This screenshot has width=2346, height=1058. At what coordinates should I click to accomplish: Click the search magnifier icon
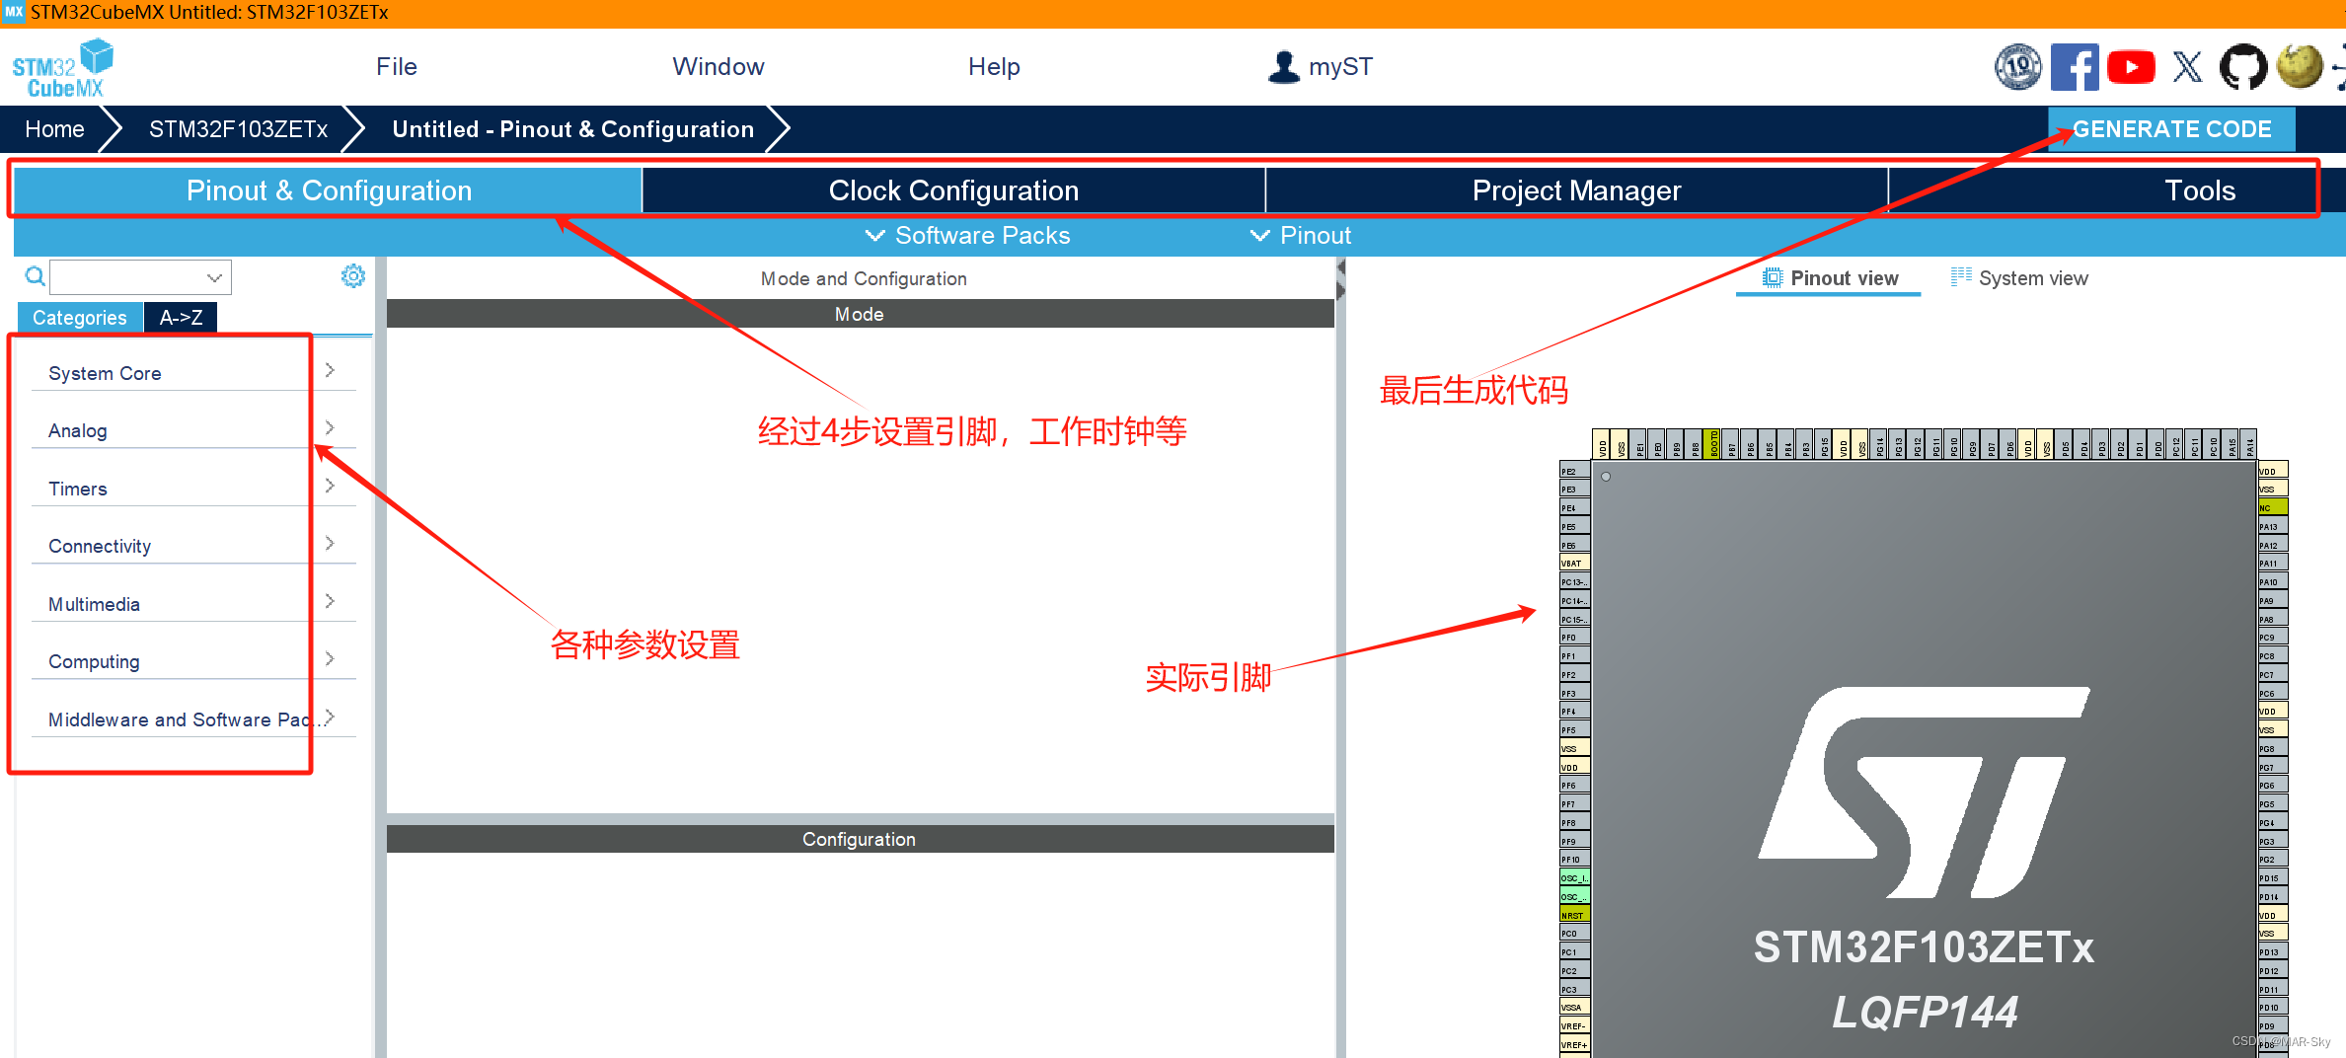pyautogui.click(x=35, y=276)
